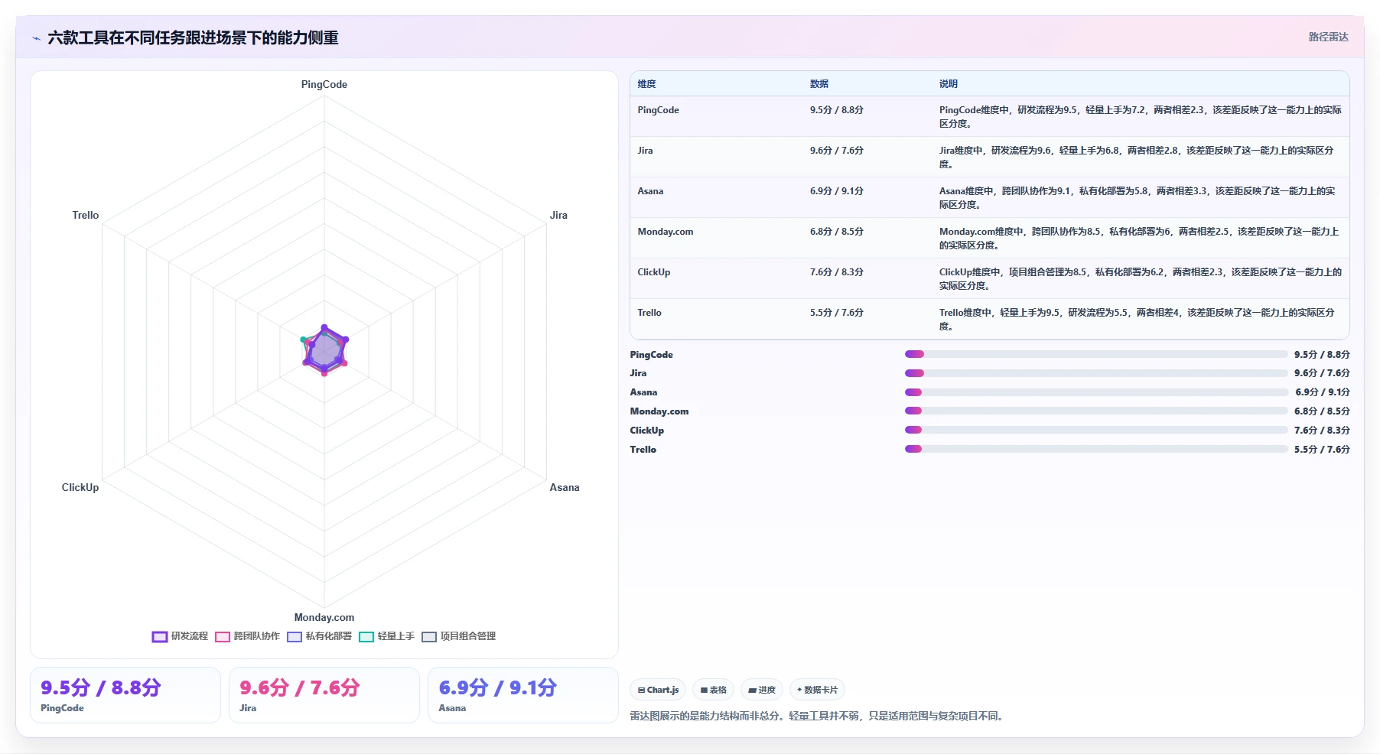
Task: Click the Asana progress bar
Action: click(x=1096, y=392)
